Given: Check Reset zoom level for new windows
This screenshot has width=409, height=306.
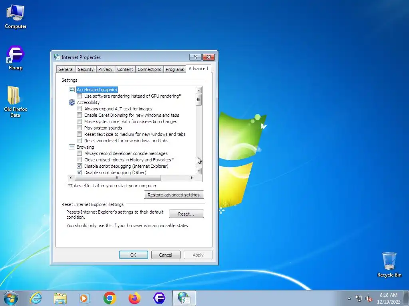Looking at the screenshot, I should tap(79, 141).
